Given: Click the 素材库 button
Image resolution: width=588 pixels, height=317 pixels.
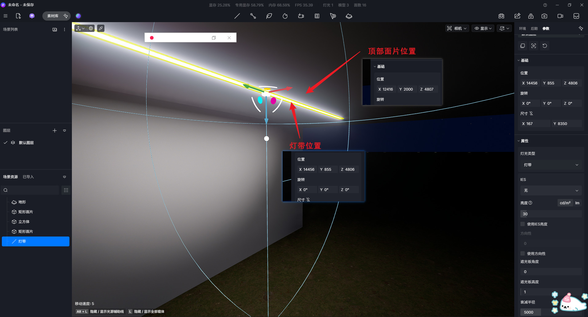Looking at the screenshot, I should click(x=53, y=16).
